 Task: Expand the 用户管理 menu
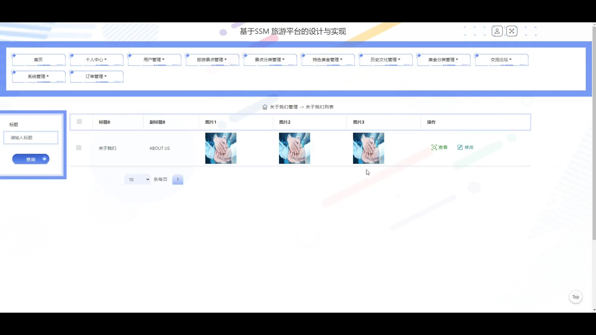tap(154, 60)
